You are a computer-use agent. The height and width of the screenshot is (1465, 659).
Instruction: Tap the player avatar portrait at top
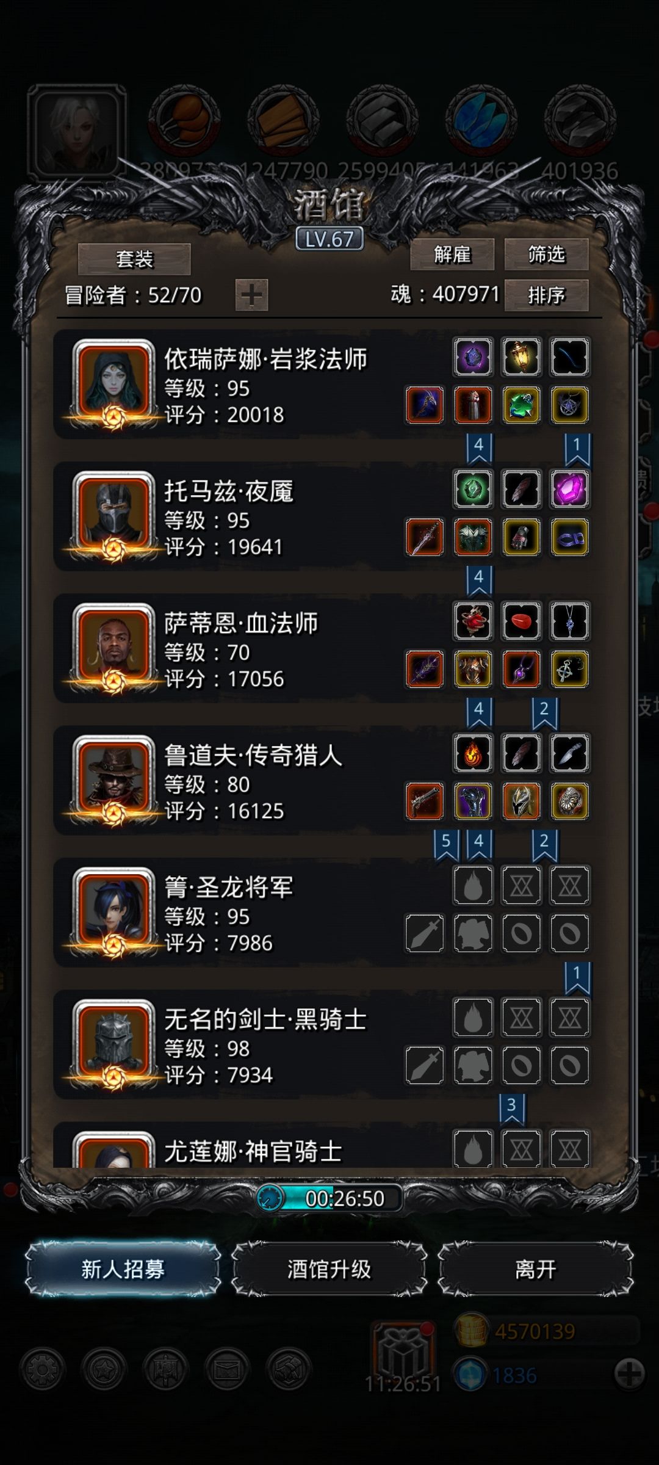(77, 131)
